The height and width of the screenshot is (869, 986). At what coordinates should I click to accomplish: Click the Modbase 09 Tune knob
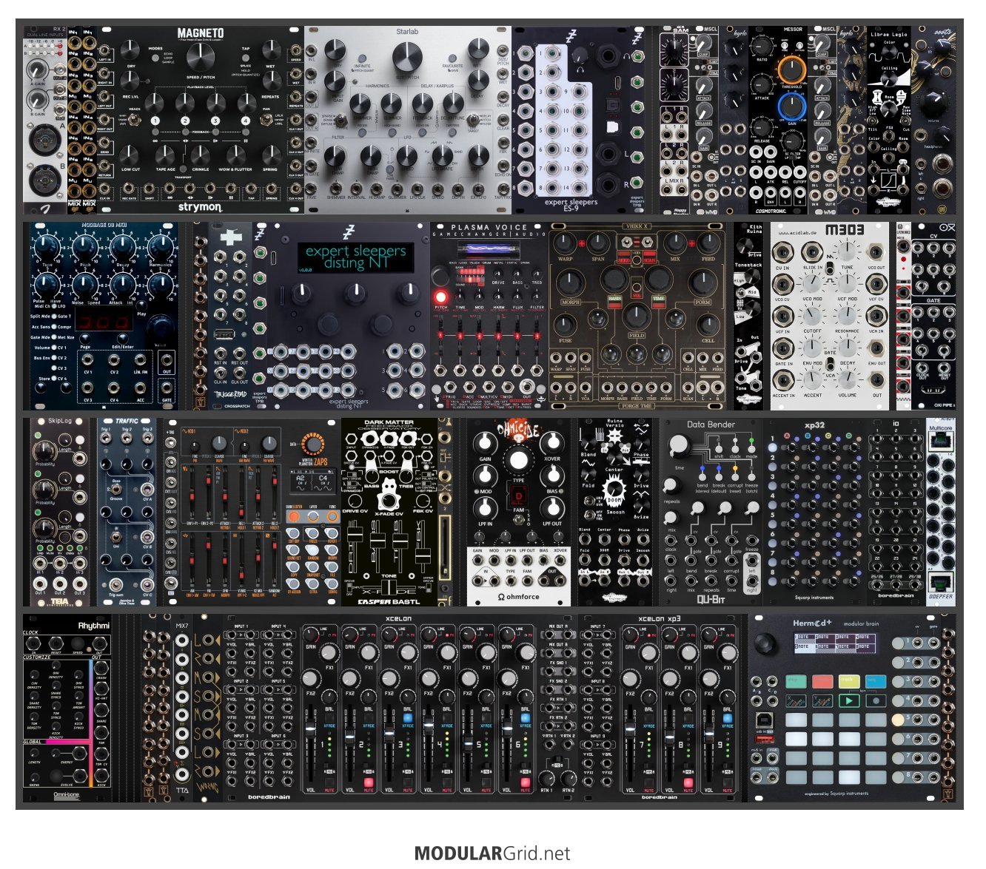[x=47, y=246]
